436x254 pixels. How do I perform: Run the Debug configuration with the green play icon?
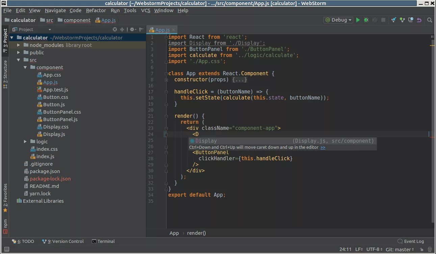click(x=358, y=20)
